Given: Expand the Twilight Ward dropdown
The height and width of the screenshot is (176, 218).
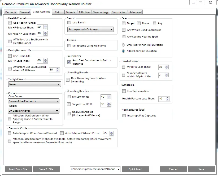Looking at the screenshot, I should tap(34, 84).
